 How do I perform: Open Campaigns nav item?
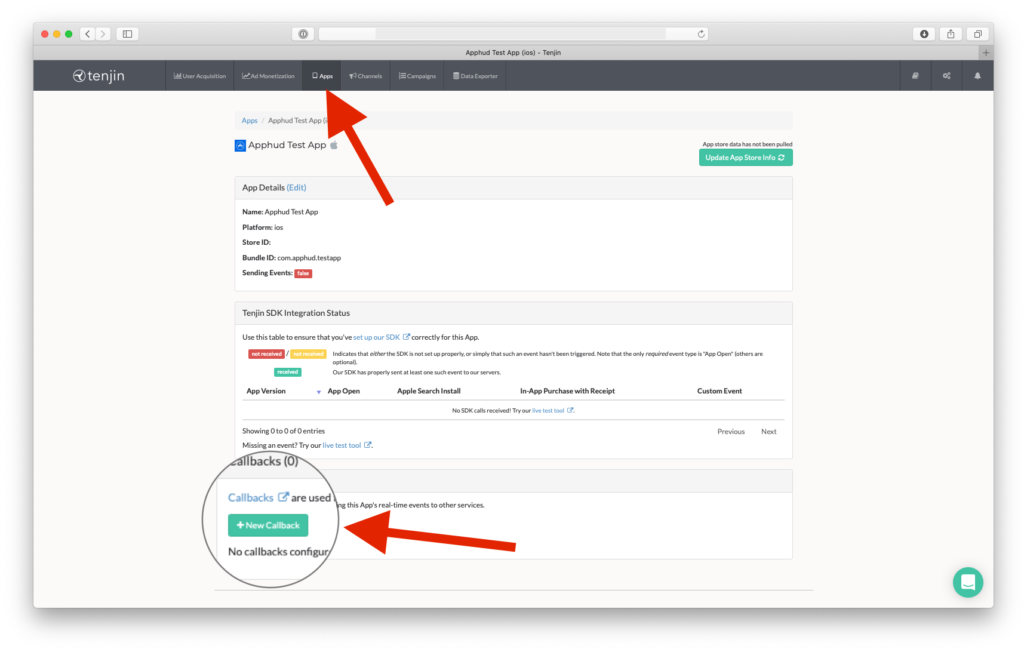[x=417, y=76]
